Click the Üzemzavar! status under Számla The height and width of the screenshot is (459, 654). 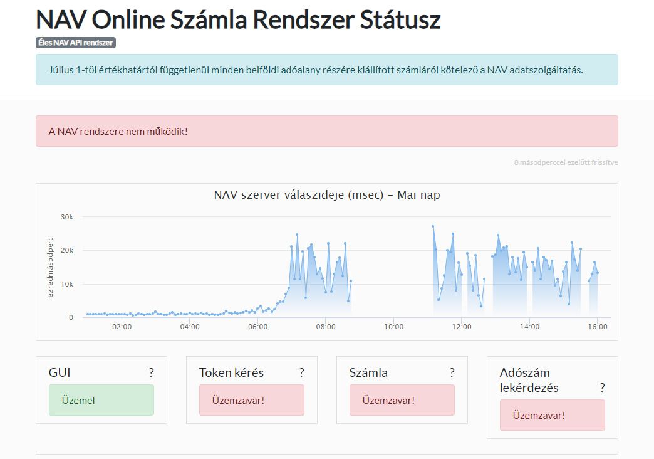pyautogui.click(x=402, y=400)
